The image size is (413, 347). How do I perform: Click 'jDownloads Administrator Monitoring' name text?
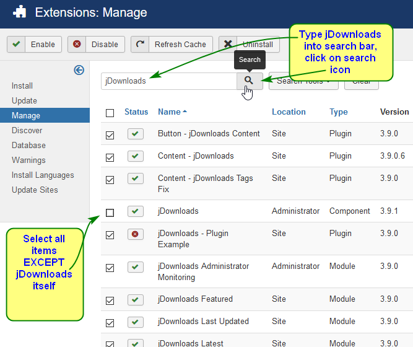pos(203,271)
